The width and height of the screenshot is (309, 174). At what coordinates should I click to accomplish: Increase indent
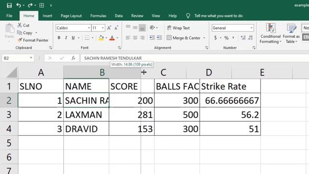159,38
